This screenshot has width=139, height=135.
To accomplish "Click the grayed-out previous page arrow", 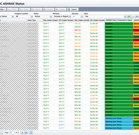I will 1,132.
